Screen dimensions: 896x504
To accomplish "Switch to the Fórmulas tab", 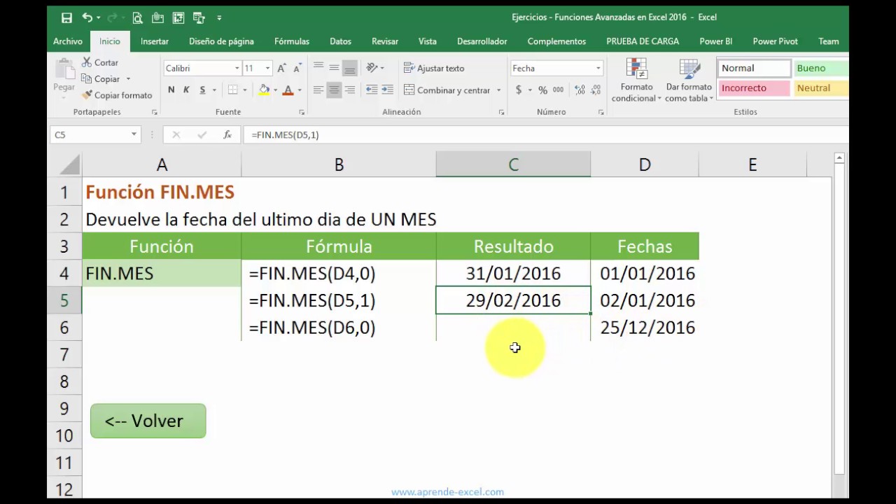I will [292, 41].
